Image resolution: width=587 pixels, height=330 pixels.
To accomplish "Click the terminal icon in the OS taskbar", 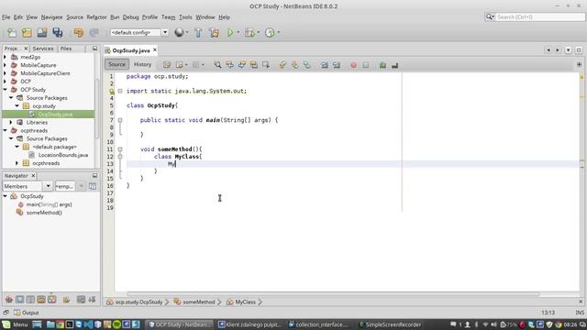I will (x=70, y=324).
